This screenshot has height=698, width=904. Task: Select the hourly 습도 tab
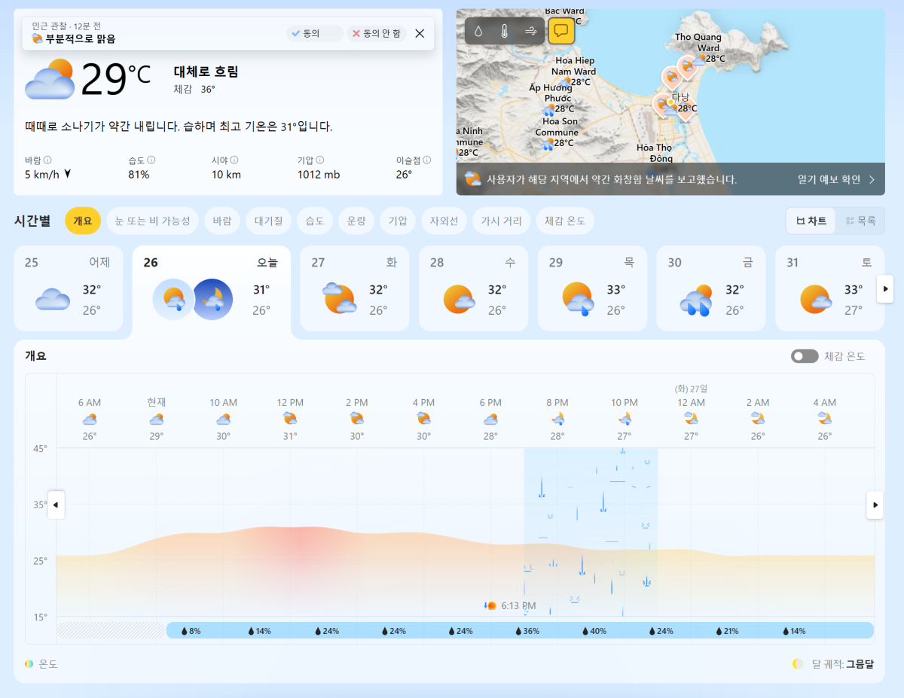click(315, 221)
